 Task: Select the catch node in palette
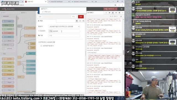tap(8, 33)
